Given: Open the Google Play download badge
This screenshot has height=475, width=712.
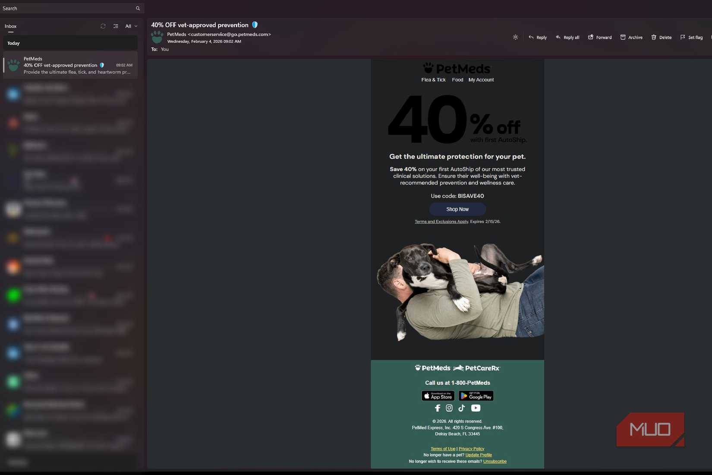Looking at the screenshot, I should pos(476,396).
